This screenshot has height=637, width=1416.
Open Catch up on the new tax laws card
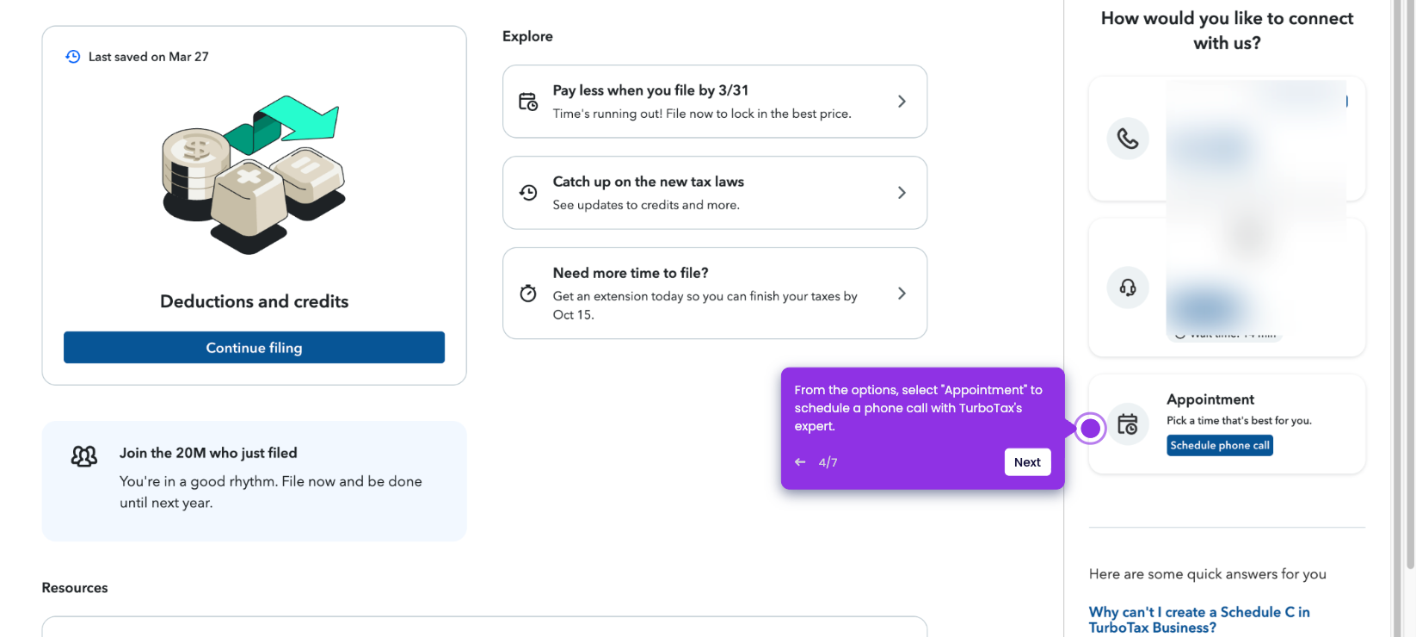(x=715, y=193)
